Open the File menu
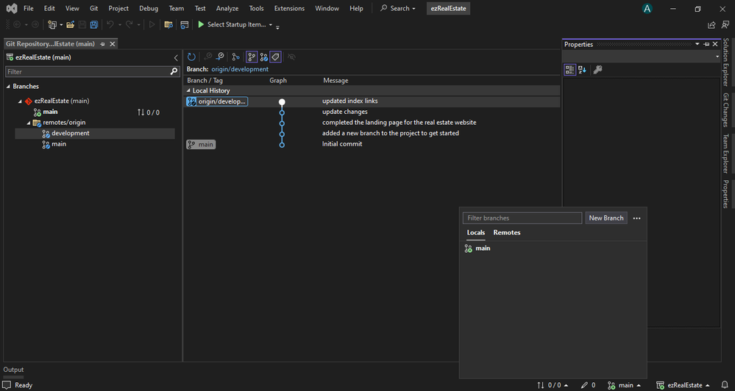735x391 pixels. 29,8
